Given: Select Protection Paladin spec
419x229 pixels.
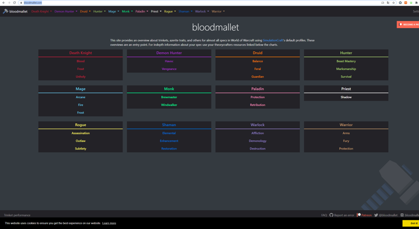Looking at the screenshot, I should 258,97.
